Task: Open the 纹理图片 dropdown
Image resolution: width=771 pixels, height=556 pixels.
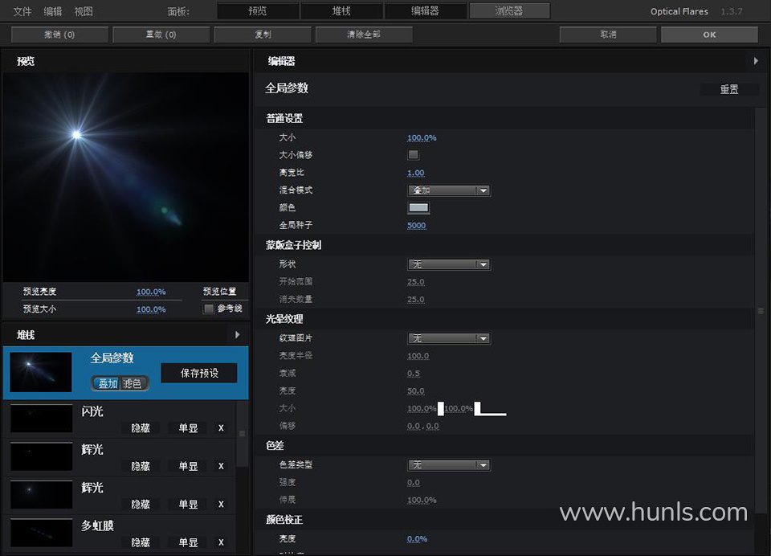Action: [449, 338]
